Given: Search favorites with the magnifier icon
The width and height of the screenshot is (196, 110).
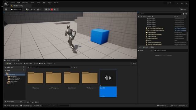Looking at the screenshot, I should [x=24, y=67].
